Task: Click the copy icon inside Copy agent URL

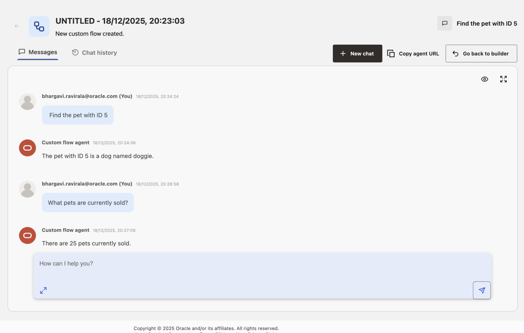Action: tap(391, 53)
